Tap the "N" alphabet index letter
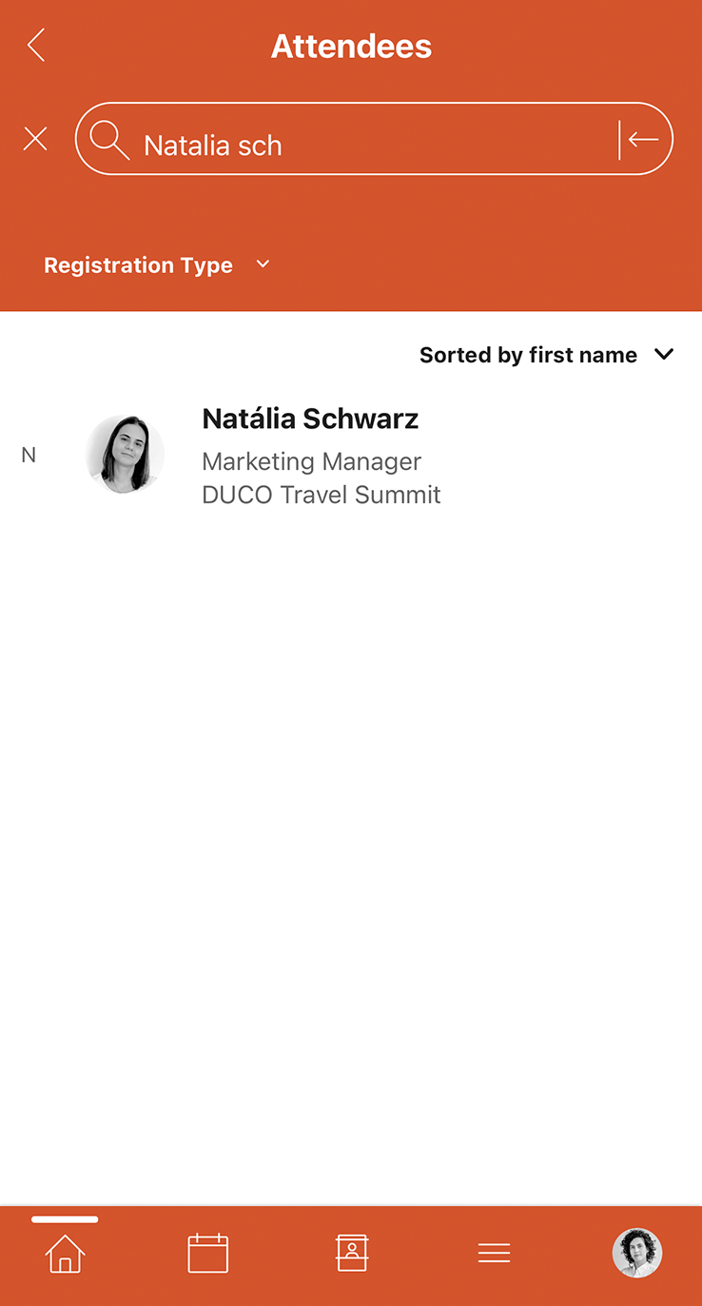This screenshot has width=702, height=1306. pos(29,455)
